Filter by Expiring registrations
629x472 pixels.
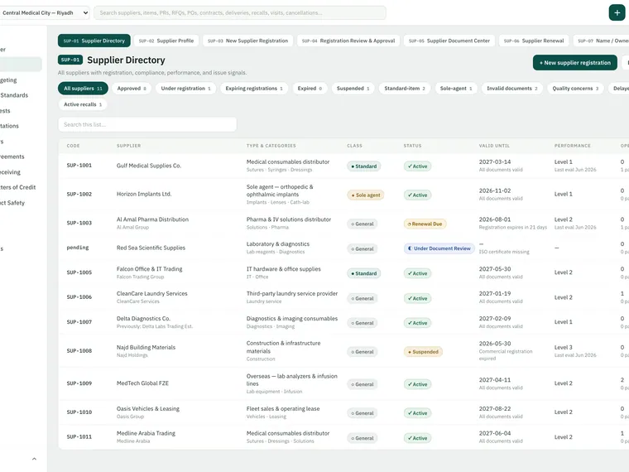(254, 89)
